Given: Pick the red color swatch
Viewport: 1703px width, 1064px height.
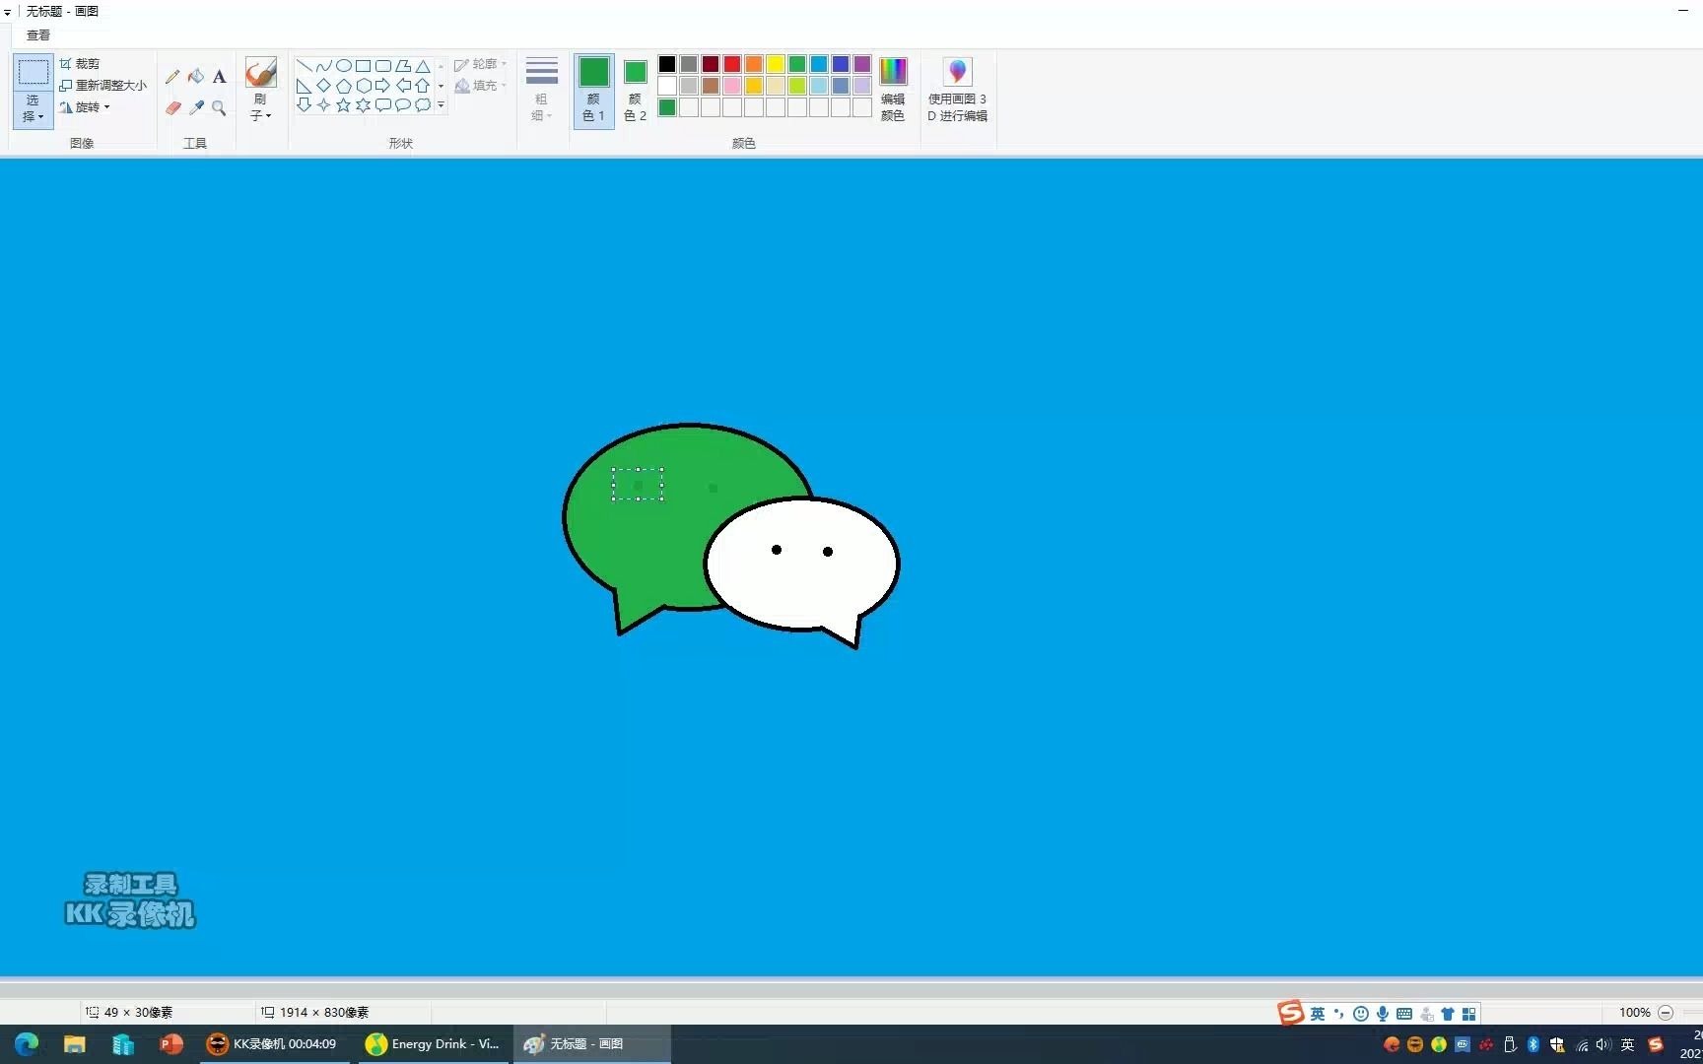Looking at the screenshot, I should [732, 64].
